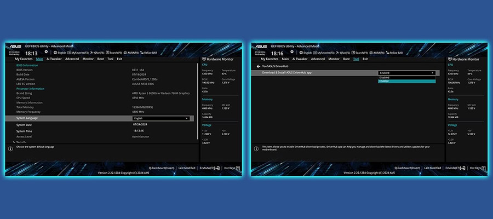
Task: Choose Disabled in the DriverHub dropdown list
Action: [406, 78]
